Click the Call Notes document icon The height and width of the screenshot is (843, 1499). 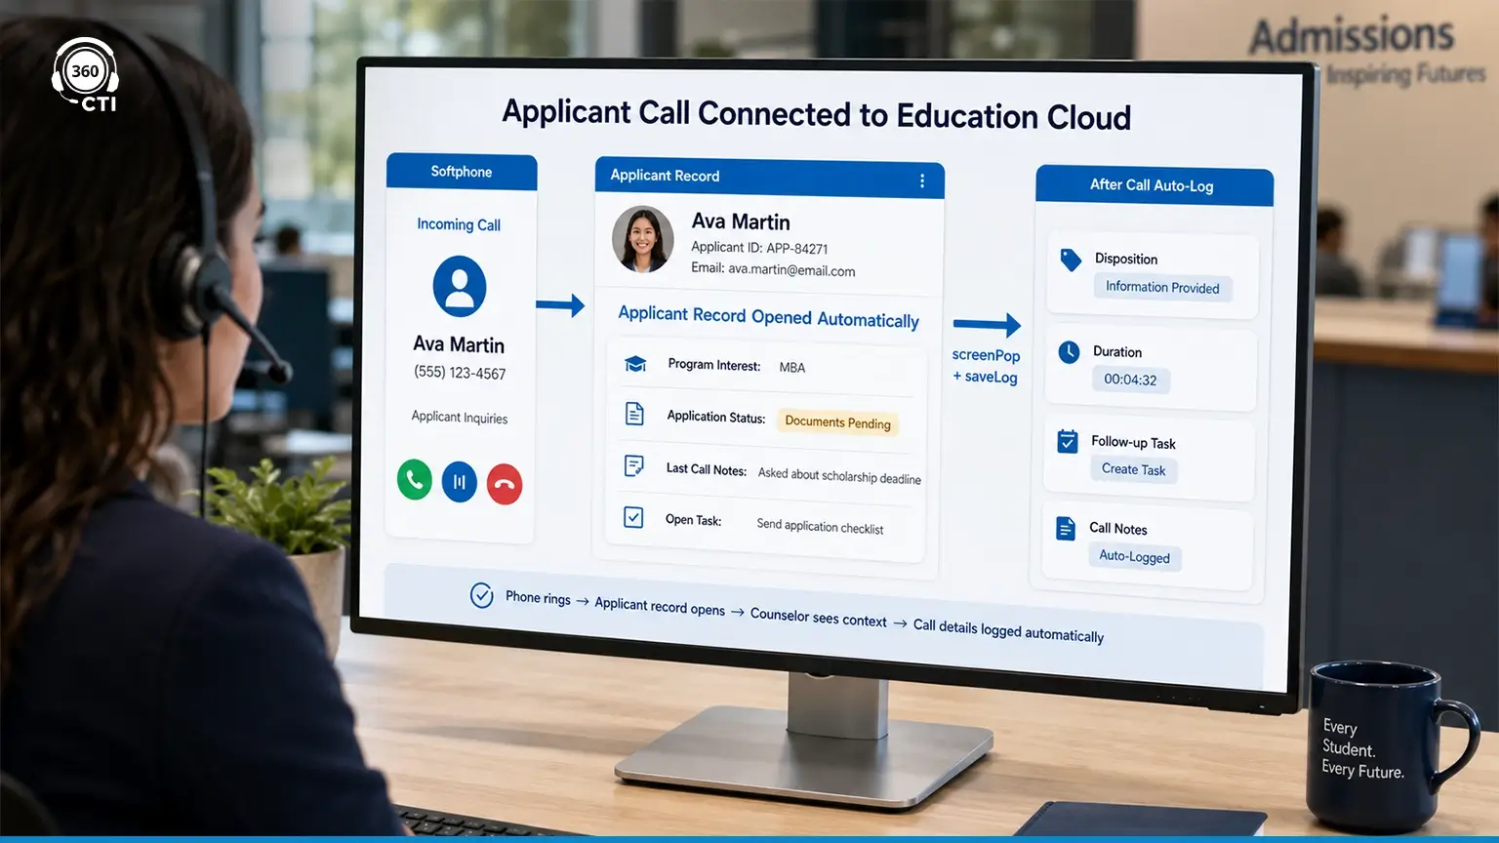tap(1066, 529)
